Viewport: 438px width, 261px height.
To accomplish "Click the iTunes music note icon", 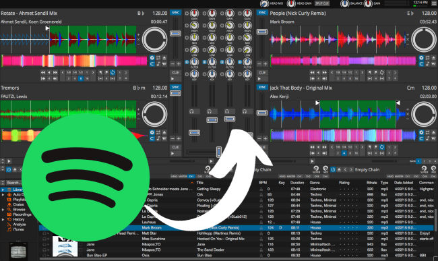I will coord(9,229).
